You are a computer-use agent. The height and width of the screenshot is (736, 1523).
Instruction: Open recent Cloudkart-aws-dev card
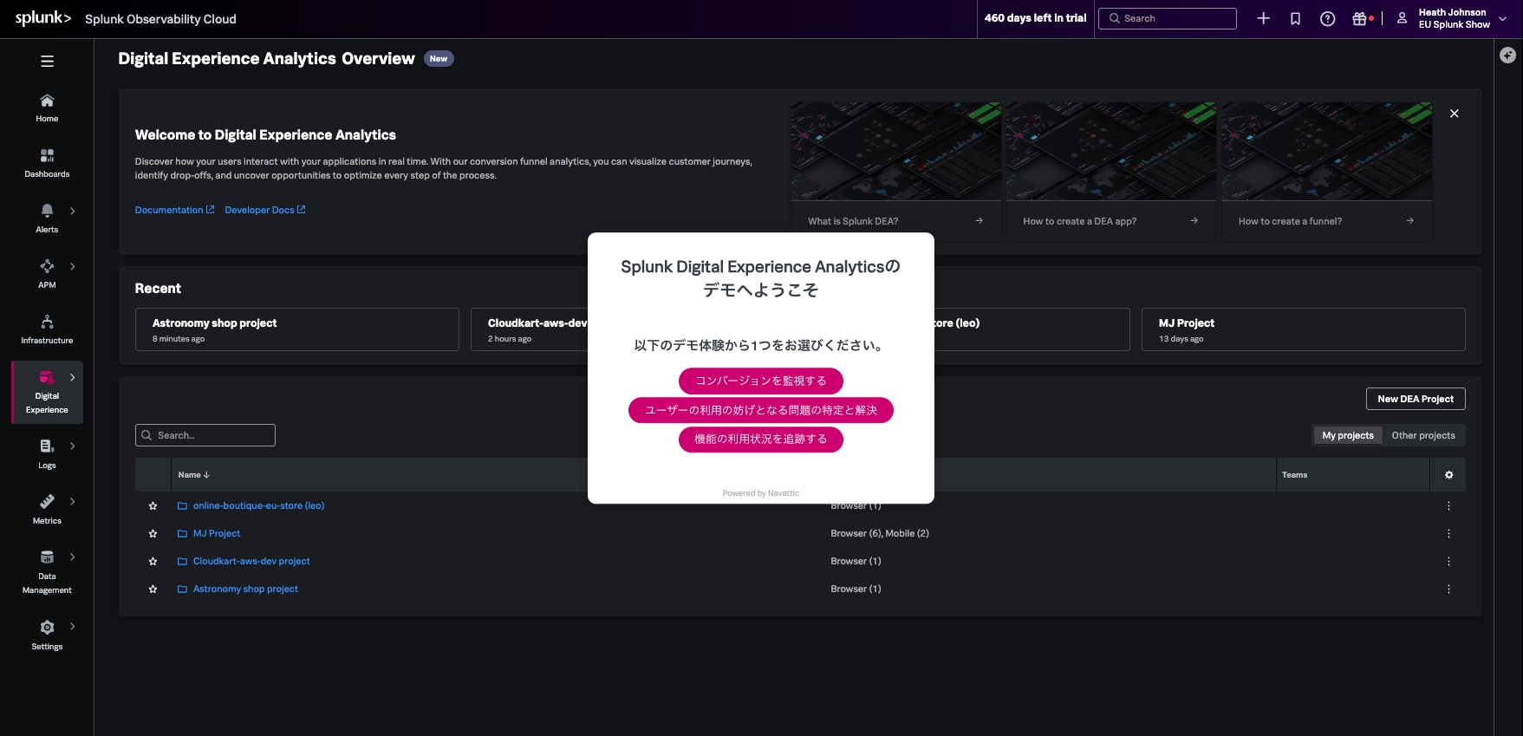pyautogui.click(x=530, y=329)
